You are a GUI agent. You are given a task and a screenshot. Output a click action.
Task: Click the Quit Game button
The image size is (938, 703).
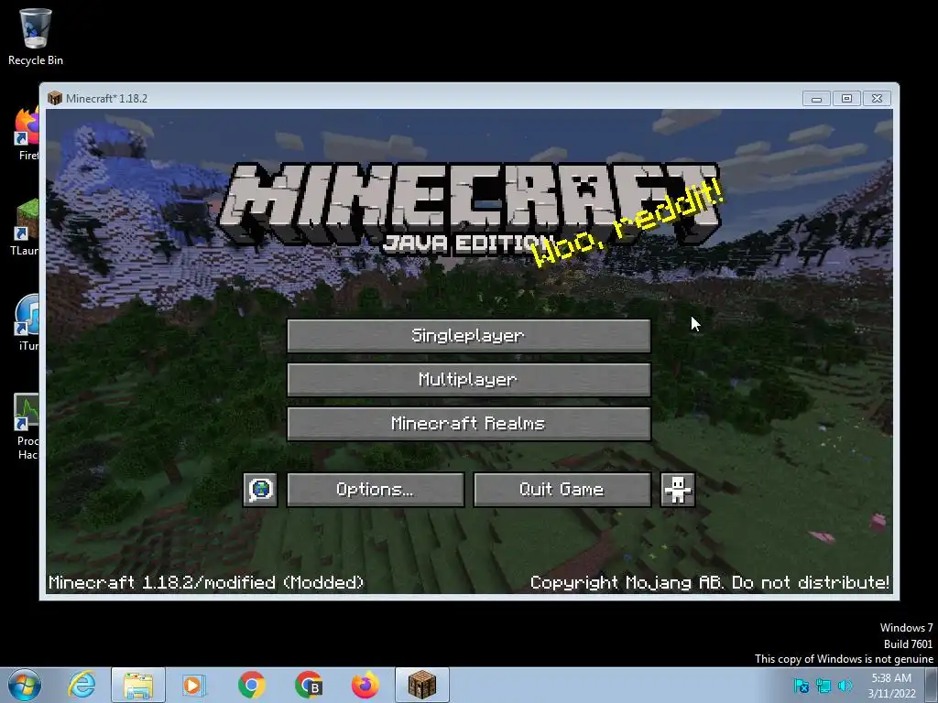point(562,490)
